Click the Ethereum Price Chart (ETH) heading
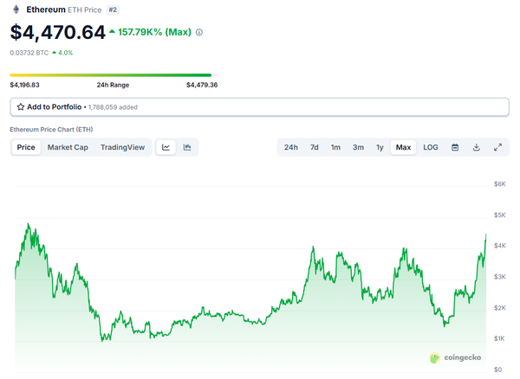The image size is (520, 379). coord(51,130)
